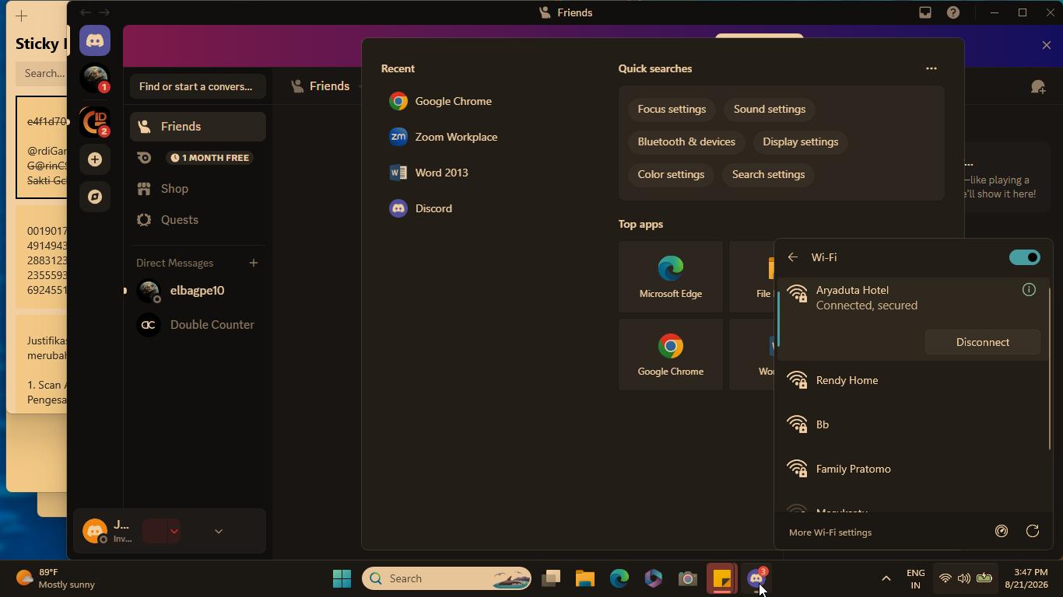Viewport: 1063px width, 597px height.
Task: Open Discord help question mark icon
Action: [x=953, y=12]
